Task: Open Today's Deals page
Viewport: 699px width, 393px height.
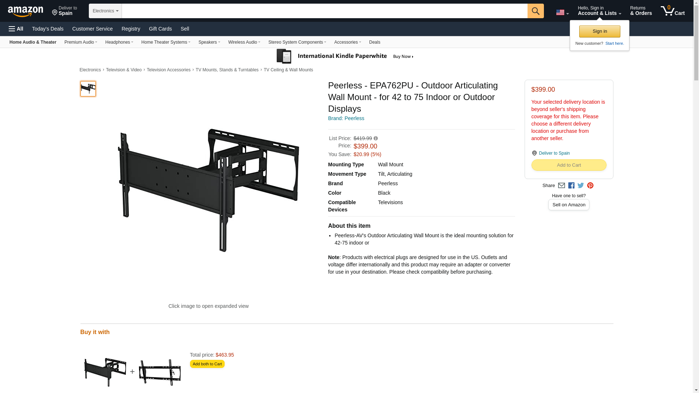Action: pyautogui.click(x=48, y=29)
